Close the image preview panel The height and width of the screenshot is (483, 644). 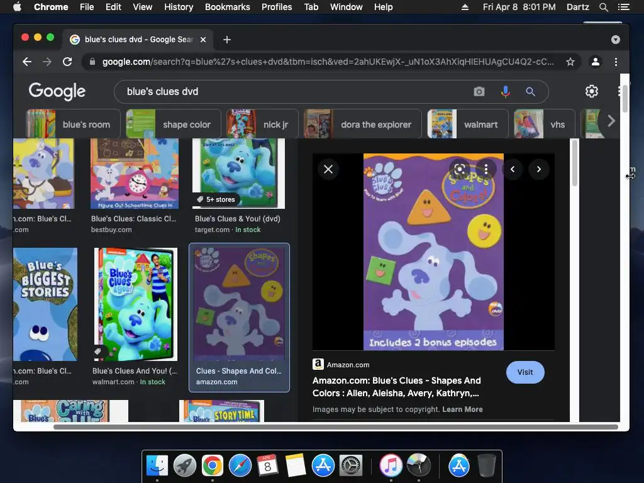pyautogui.click(x=328, y=169)
